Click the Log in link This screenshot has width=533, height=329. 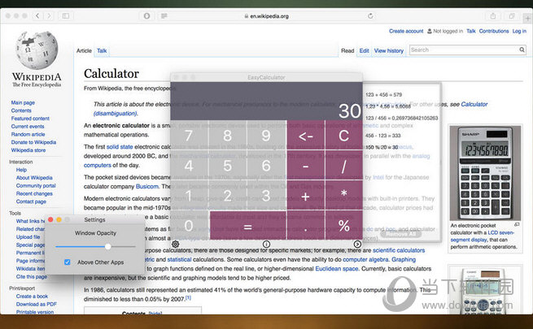(519, 31)
